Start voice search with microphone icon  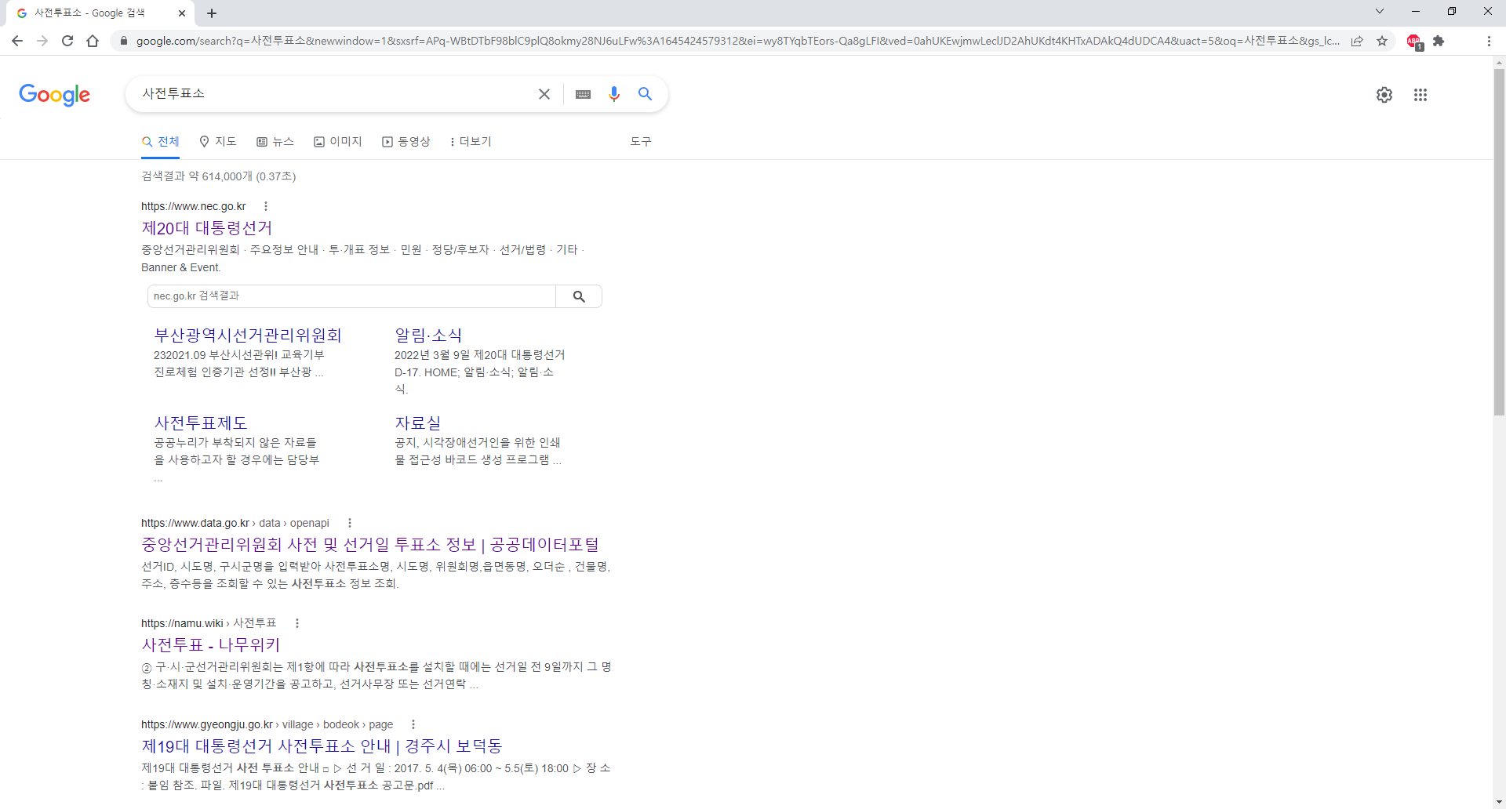(x=614, y=94)
